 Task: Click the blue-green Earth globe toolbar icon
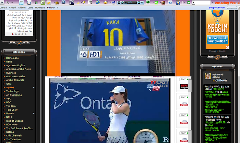coord(98,2)
